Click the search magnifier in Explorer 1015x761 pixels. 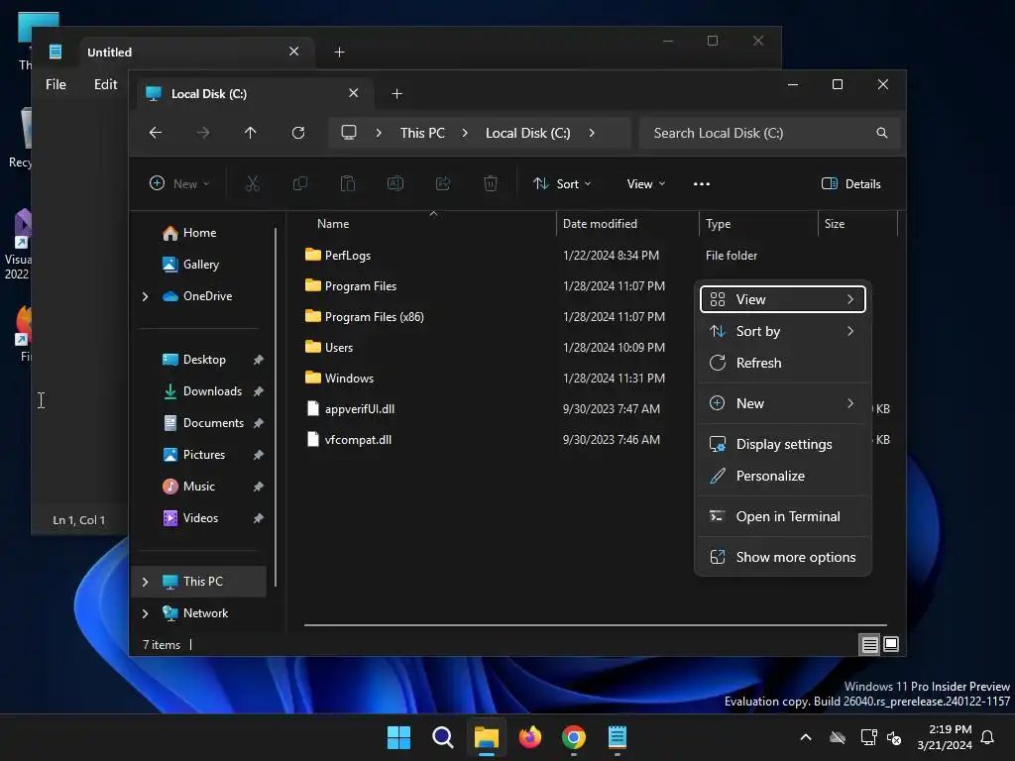pos(881,133)
